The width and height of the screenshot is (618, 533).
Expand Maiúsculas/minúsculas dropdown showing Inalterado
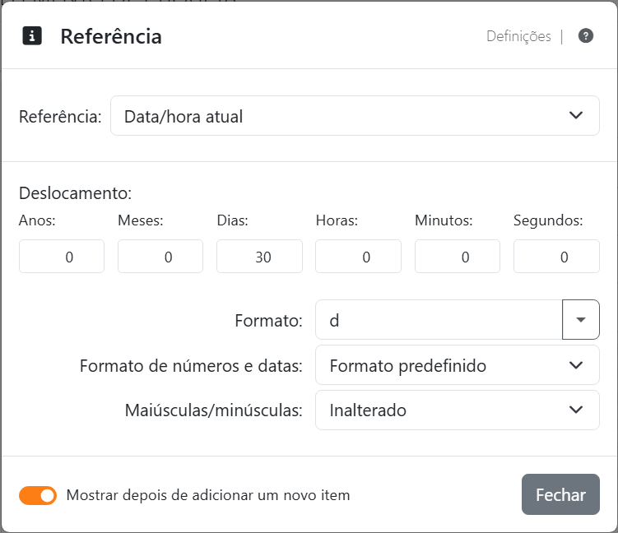(x=458, y=410)
